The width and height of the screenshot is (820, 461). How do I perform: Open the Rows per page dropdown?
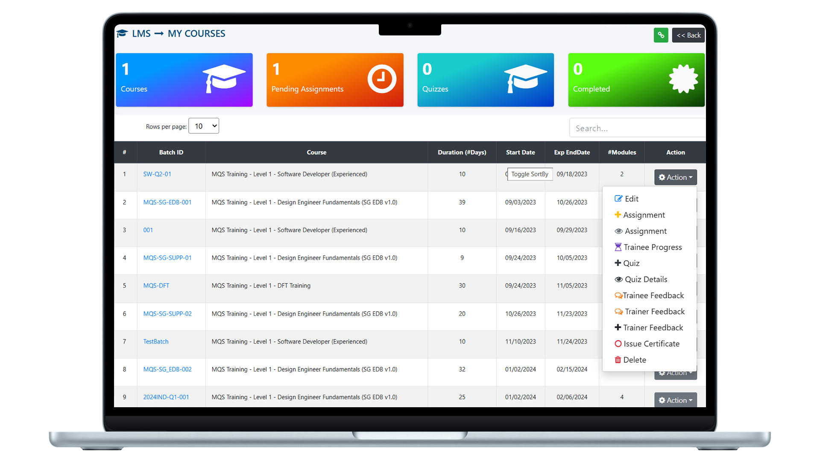204,126
